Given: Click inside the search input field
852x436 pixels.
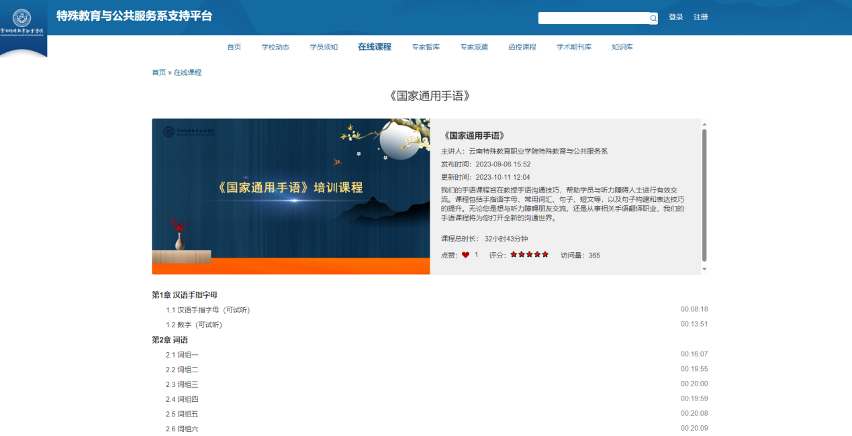Looking at the screenshot, I should click(593, 18).
